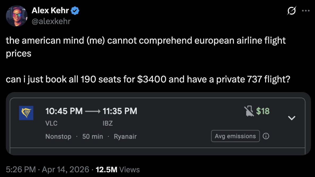This screenshot has height=177, width=315.
Task: Open the @alexkehr handle link
Action: pyautogui.click(x=51, y=21)
